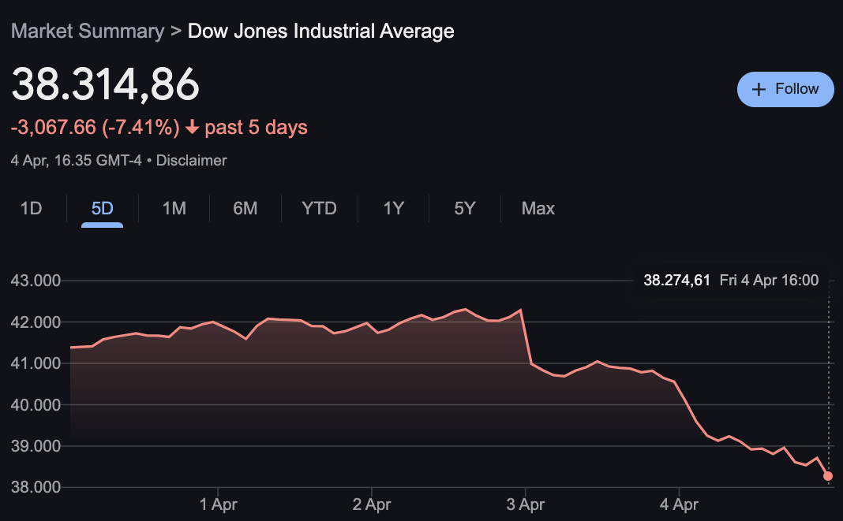Click the tooltip showing 38.274,61

tap(676, 280)
